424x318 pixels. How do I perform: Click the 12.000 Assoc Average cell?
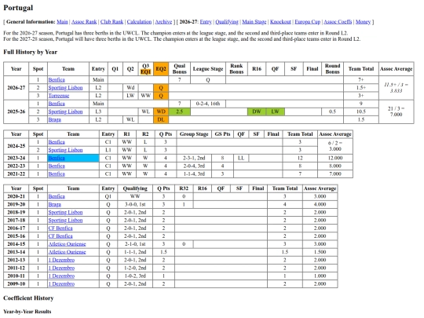335,158
